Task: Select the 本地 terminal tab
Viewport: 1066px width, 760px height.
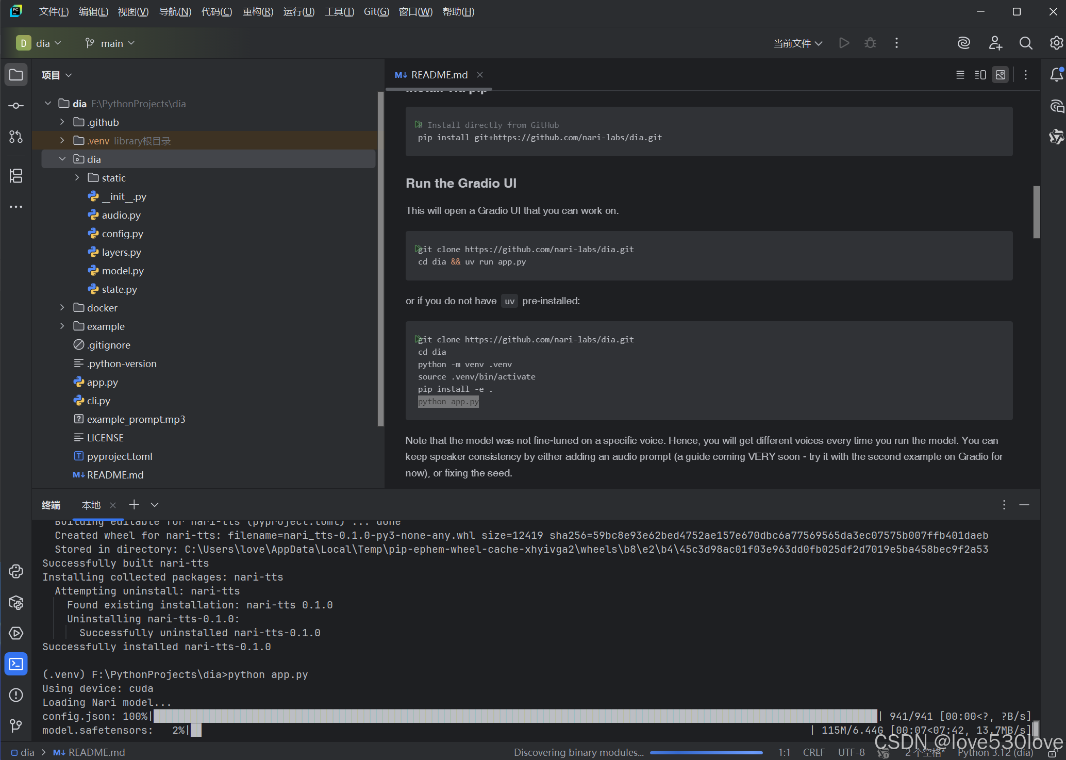Action: click(x=91, y=505)
